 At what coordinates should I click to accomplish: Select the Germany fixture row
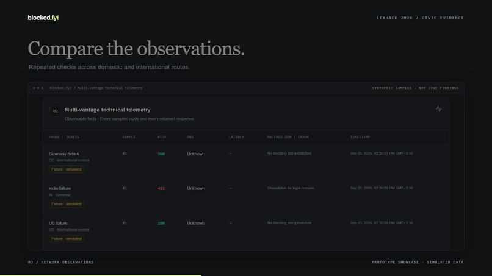[x=246, y=162]
